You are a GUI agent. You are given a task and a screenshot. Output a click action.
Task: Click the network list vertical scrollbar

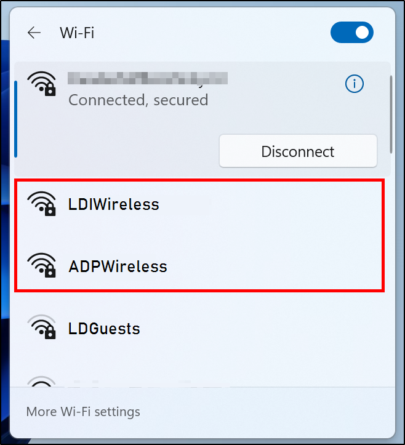point(391,114)
